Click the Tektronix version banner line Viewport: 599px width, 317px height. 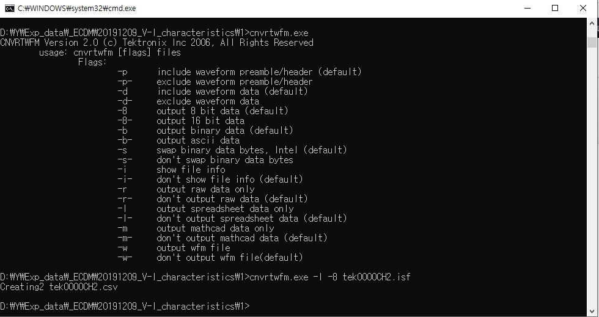pos(156,43)
